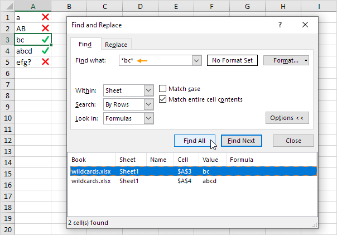Screen dimensions: 337x235
Task: Select the Find tab
Action: pos(85,44)
